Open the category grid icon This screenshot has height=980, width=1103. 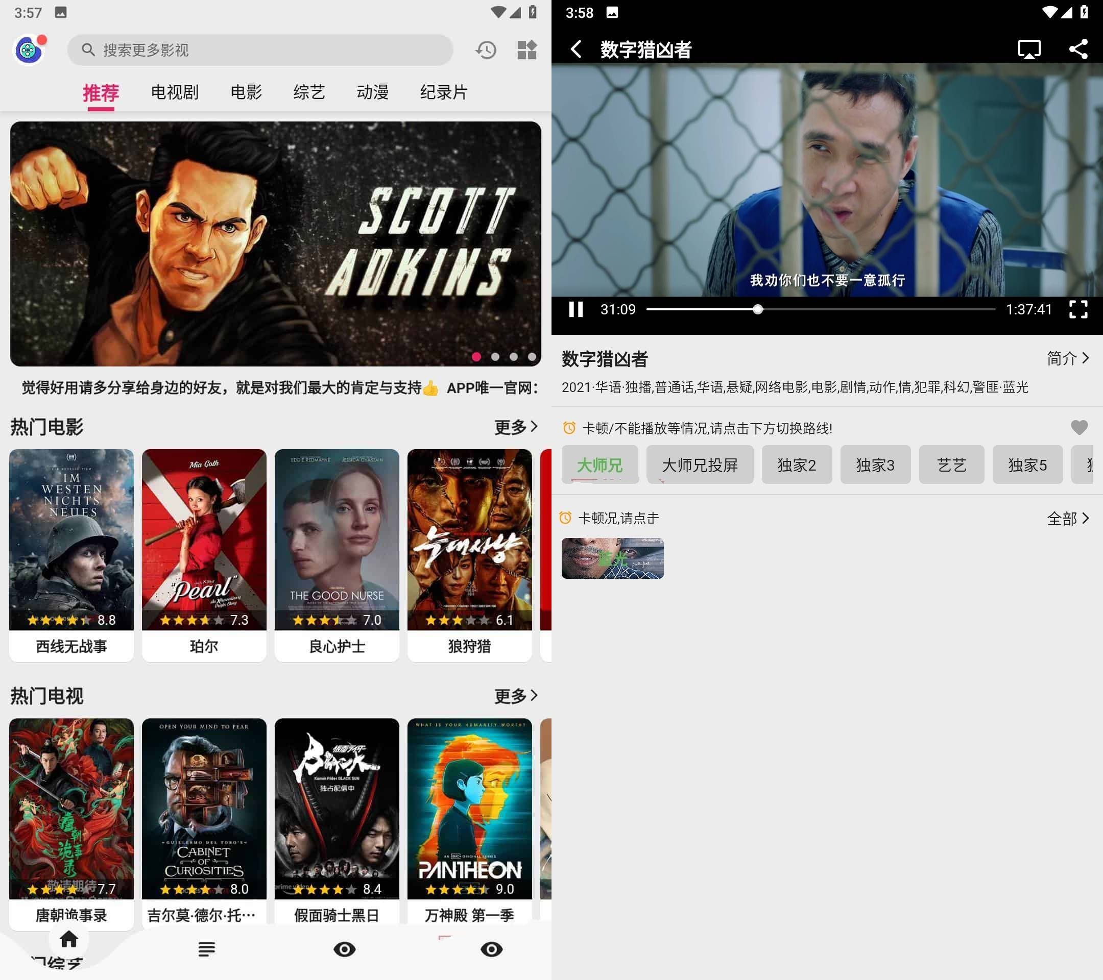click(526, 50)
